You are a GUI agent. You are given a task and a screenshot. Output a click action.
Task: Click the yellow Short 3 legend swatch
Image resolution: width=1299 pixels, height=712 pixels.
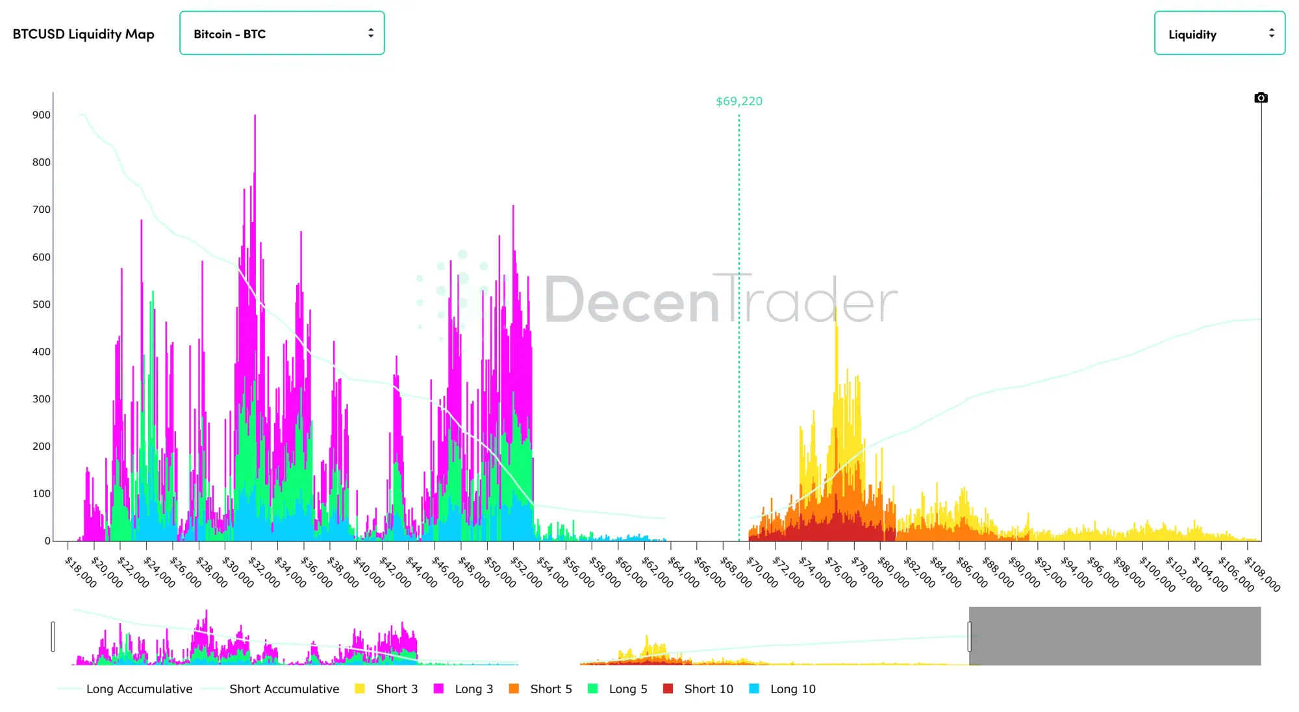[x=360, y=689]
